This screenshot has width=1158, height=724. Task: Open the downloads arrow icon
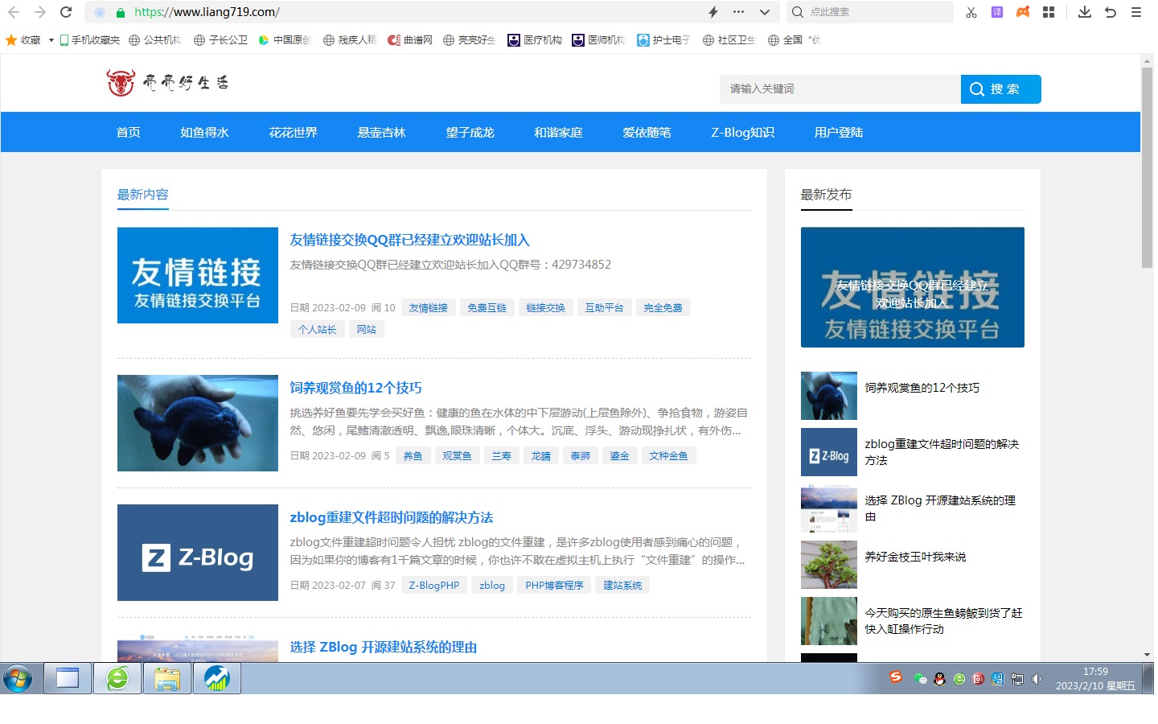click(x=1085, y=12)
